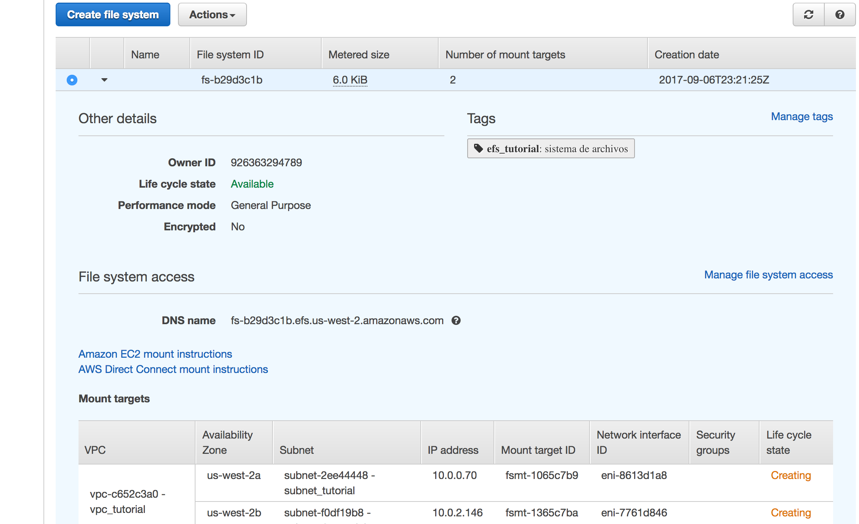Image resolution: width=859 pixels, height=524 pixels.
Task: Click Manage file system access link
Action: click(768, 275)
